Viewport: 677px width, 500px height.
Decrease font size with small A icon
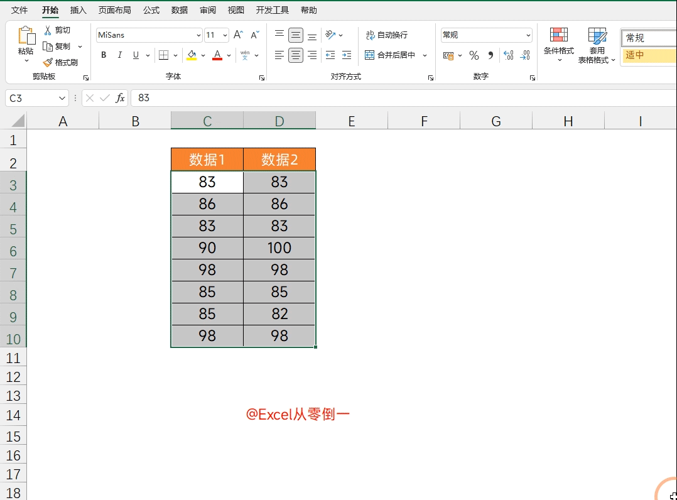click(255, 35)
